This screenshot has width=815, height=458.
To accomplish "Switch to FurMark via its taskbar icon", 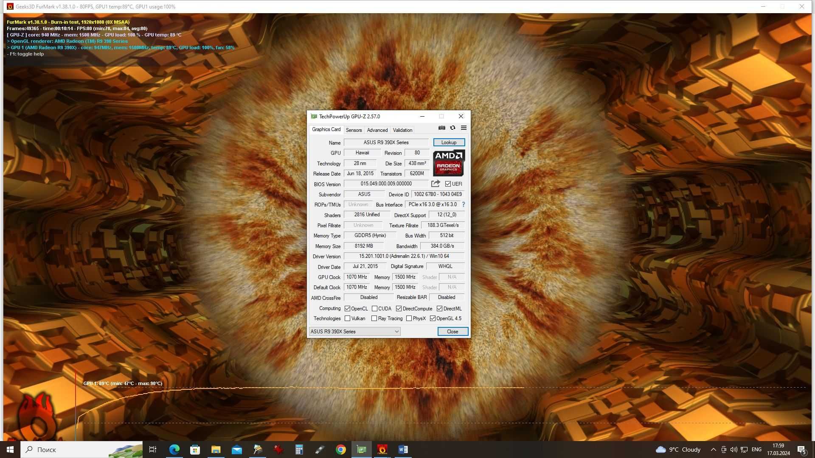I will (382, 450).
